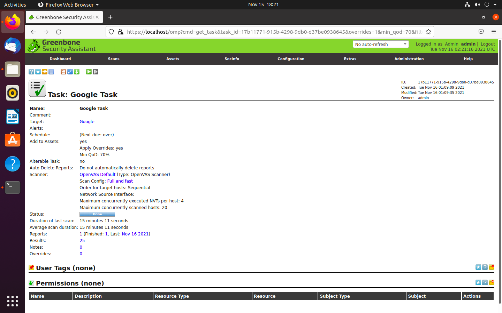The height and width of the screenshot is (313, 502).
Task: Click the Logout link
Action: [x=488, y=44]
